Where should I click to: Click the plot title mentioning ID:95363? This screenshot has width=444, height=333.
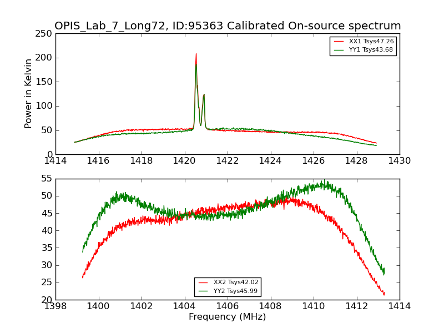point(228,26)
